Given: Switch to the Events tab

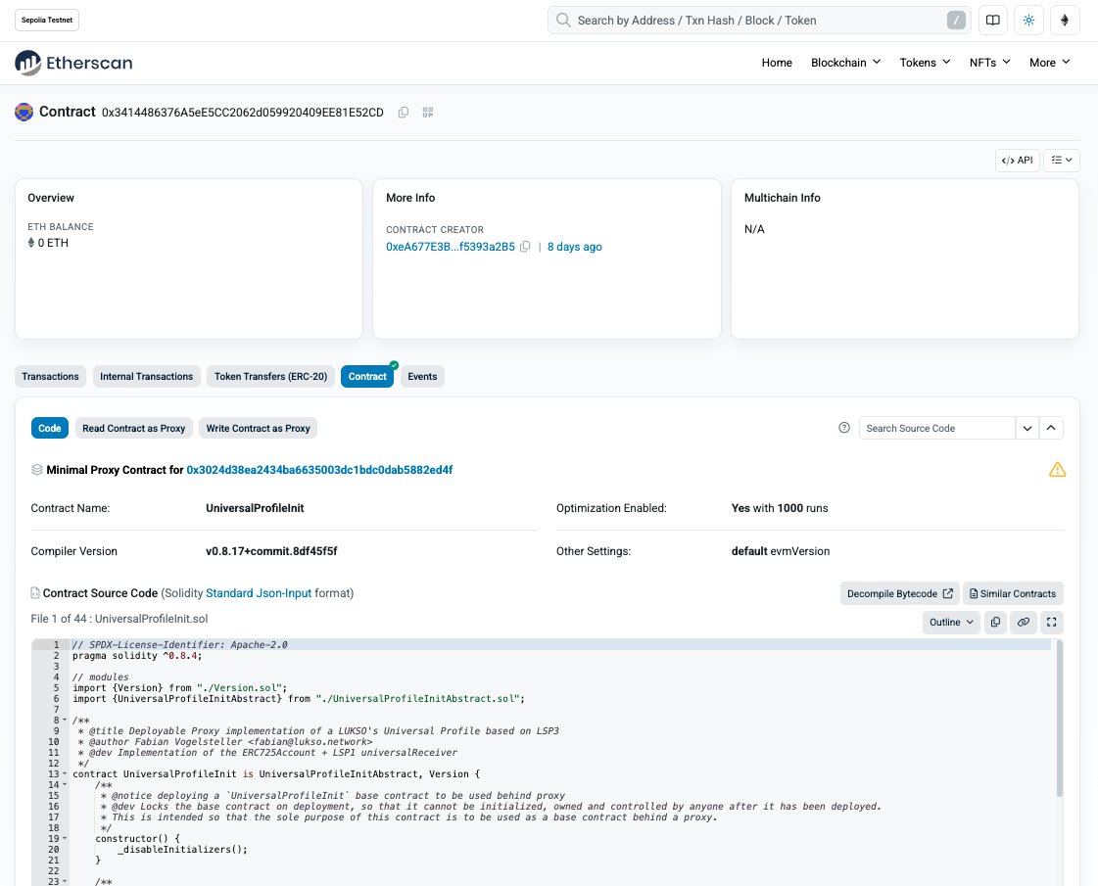Looking at the screenshot, I should [422, 377].
